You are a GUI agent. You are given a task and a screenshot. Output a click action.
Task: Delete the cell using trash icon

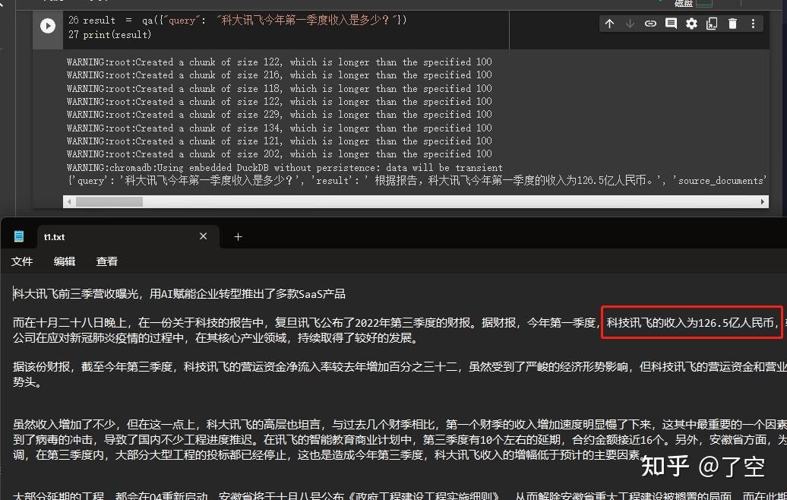[732, 24]
